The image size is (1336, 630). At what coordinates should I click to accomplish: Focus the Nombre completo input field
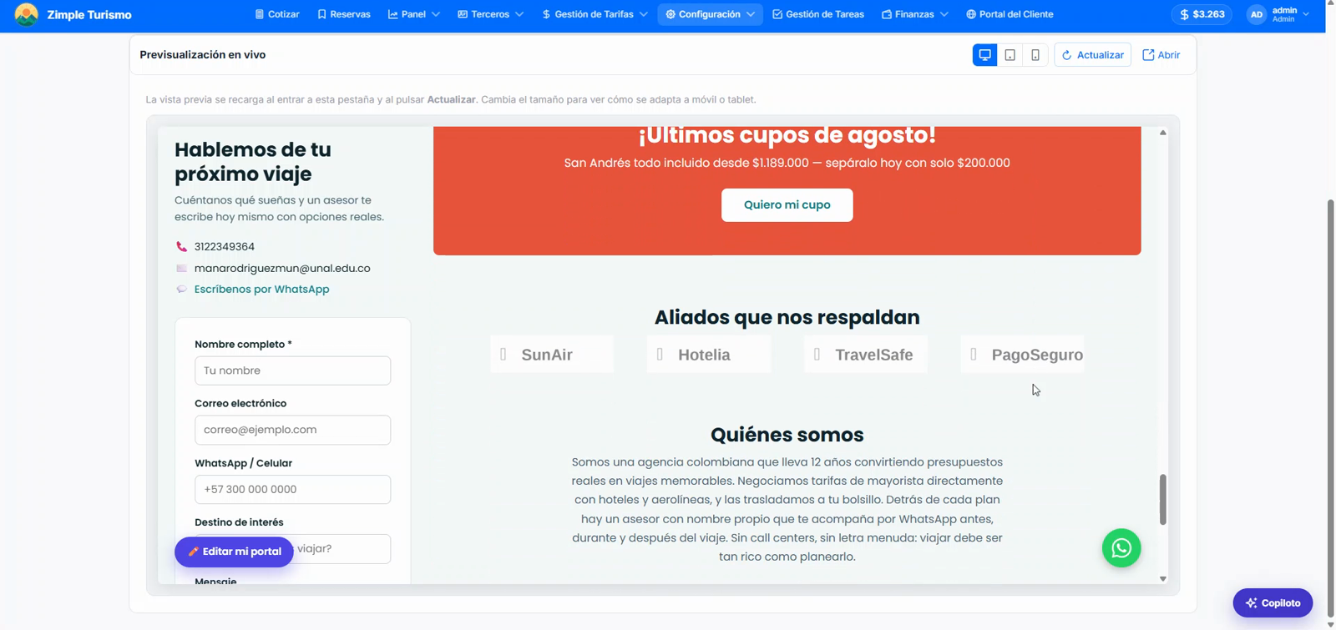tap(292, 370)
